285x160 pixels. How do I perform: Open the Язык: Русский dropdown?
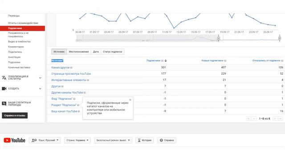click(45, 140)
